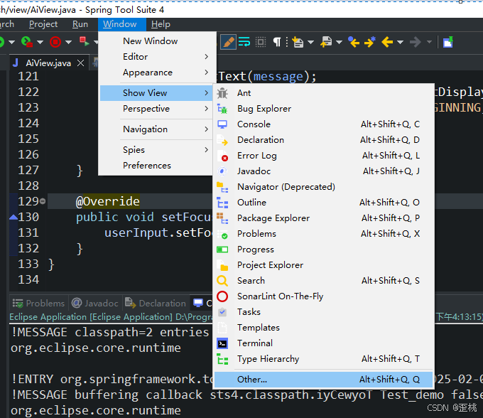
Task: Click the Bug Explorer icon
Action: (x=222, y=109)
